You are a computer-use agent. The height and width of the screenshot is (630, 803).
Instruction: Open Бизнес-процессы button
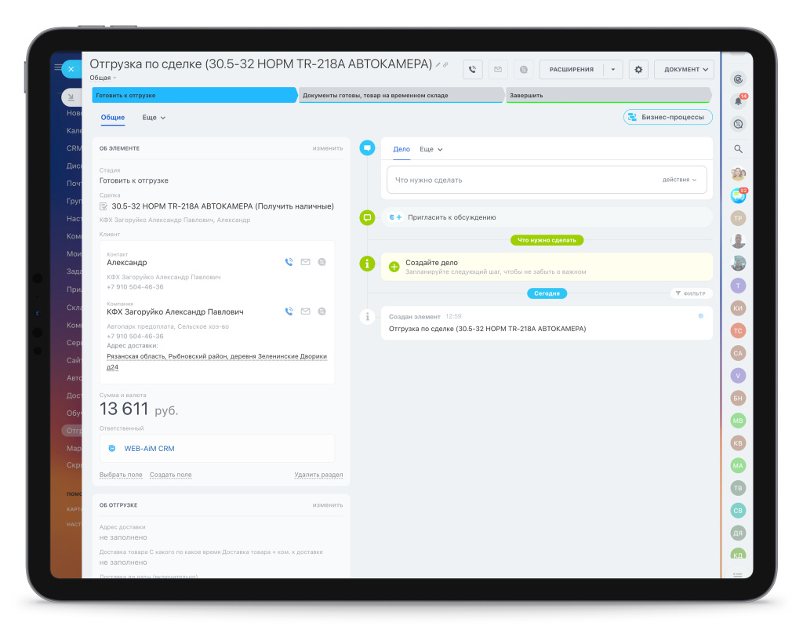668,117
